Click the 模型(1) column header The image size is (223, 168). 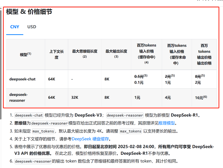(x=26, y=54)
